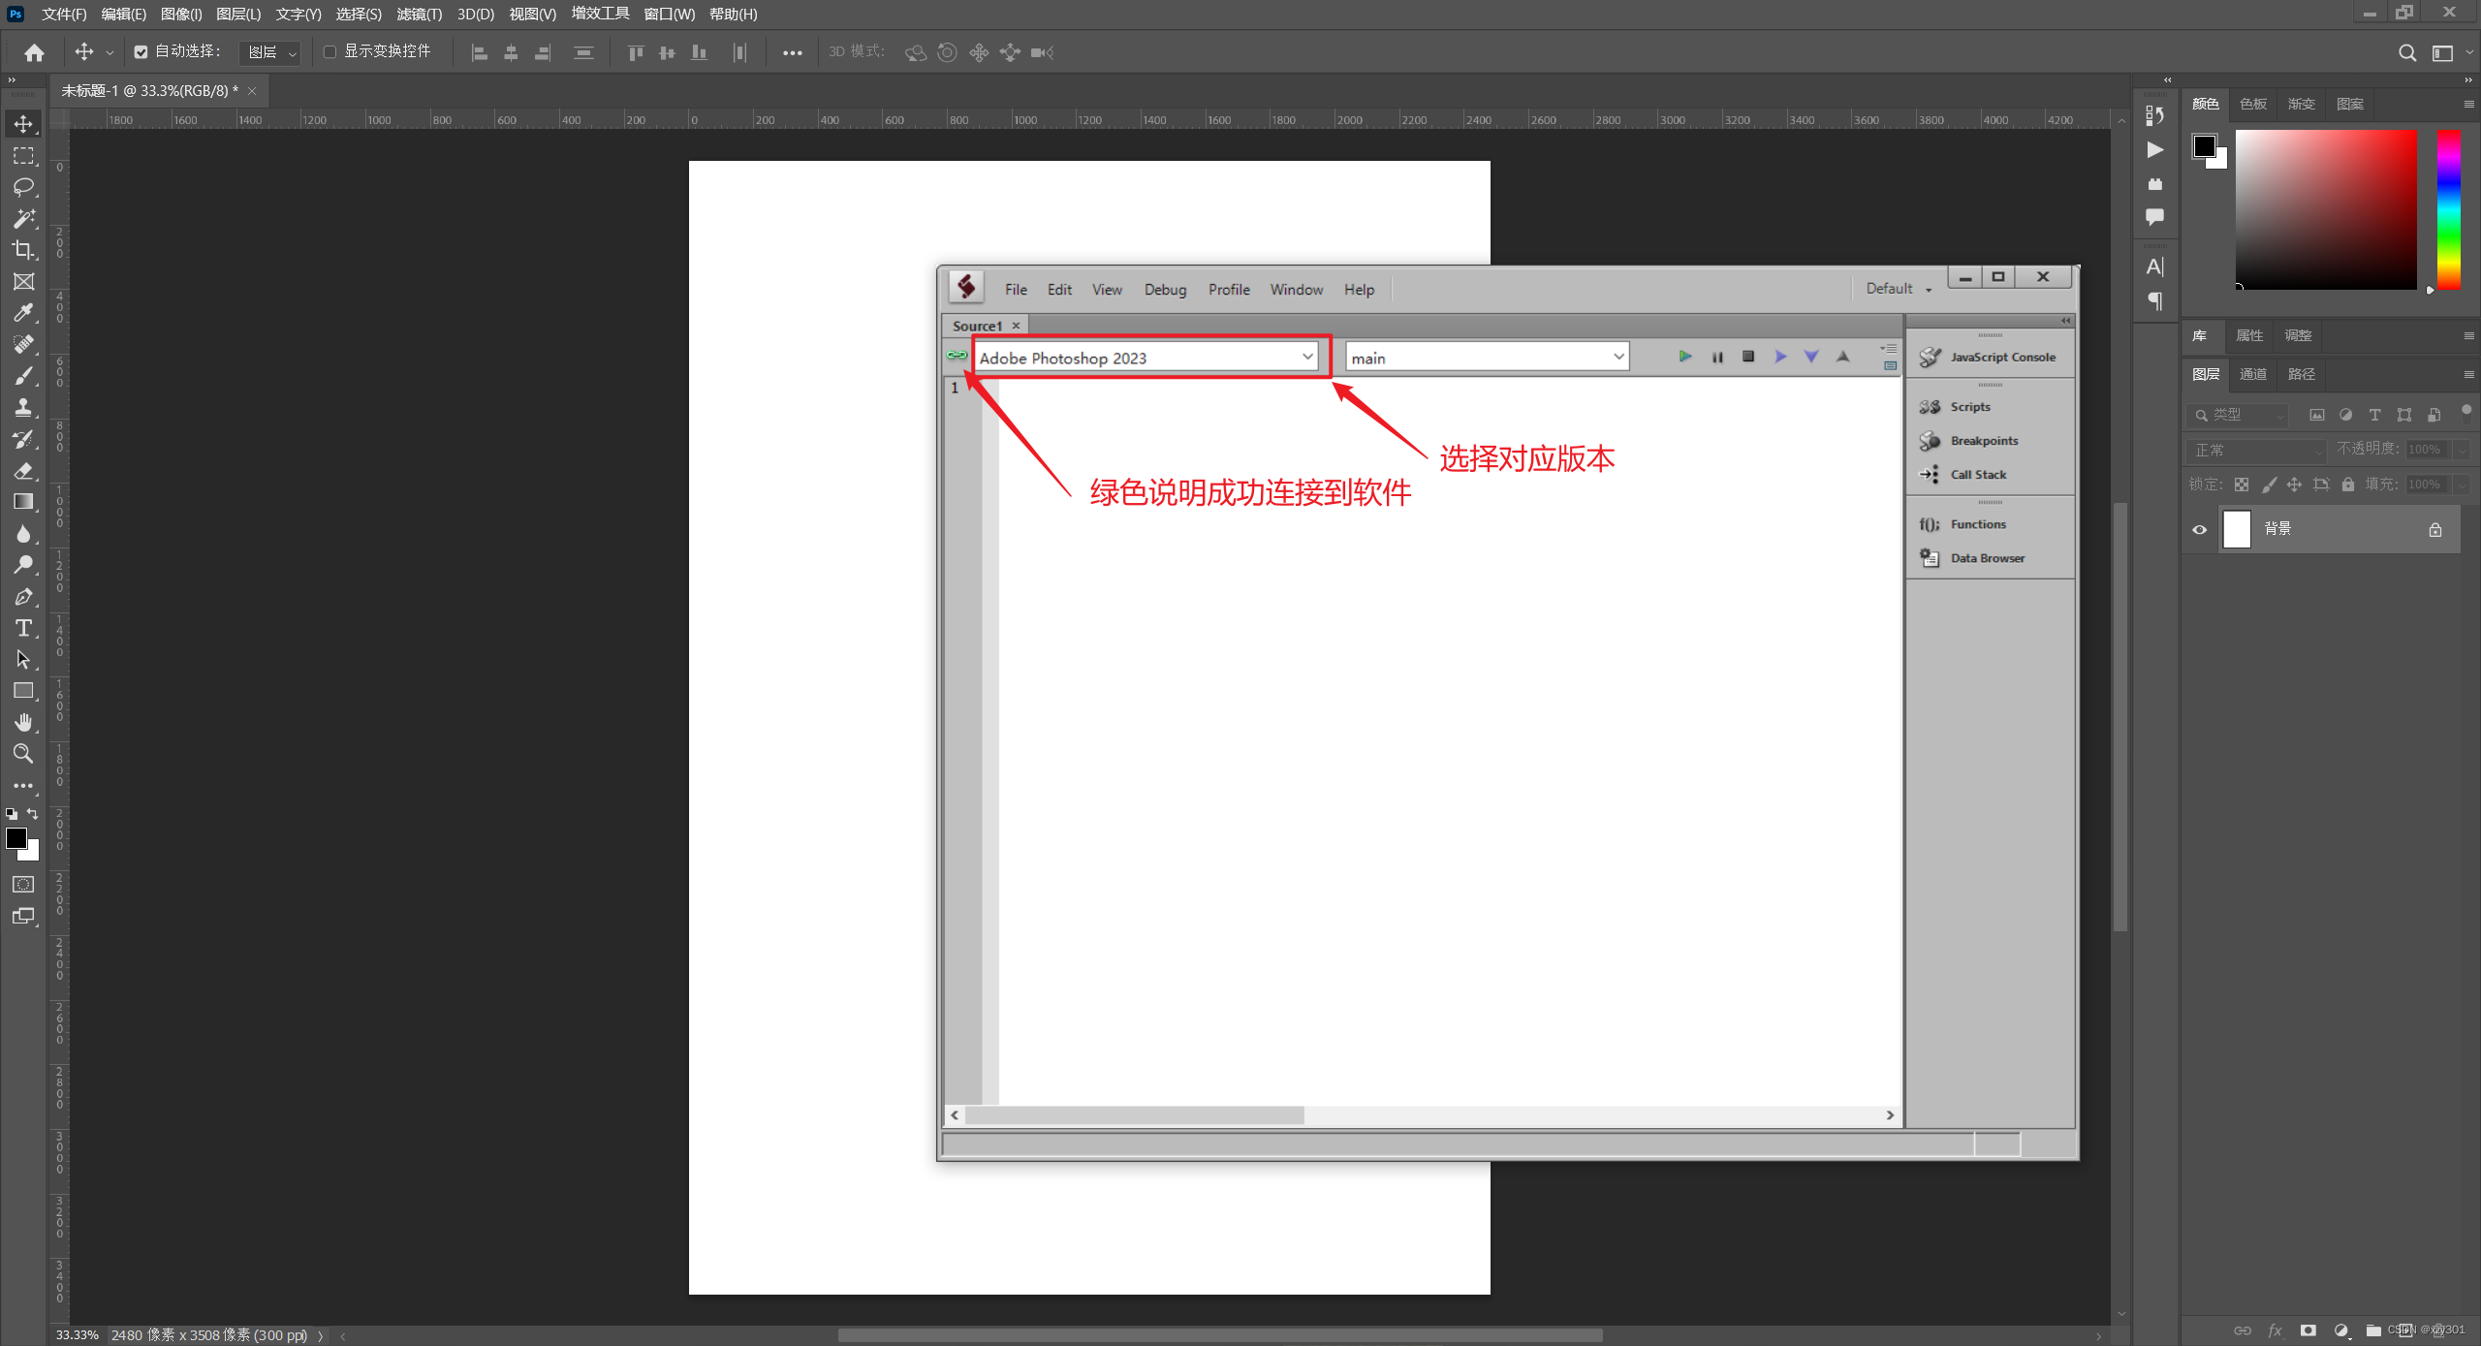The height and width of the screenshot is (1346, 2481).
Task: Click the Scripts panel icon
Action: [x=1930, y=406]
